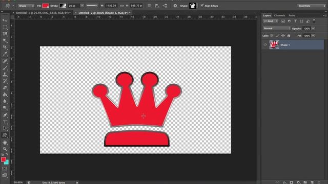The image size is (328, 184).
Task: Select the Crop tool
Action: coord(5,47)
